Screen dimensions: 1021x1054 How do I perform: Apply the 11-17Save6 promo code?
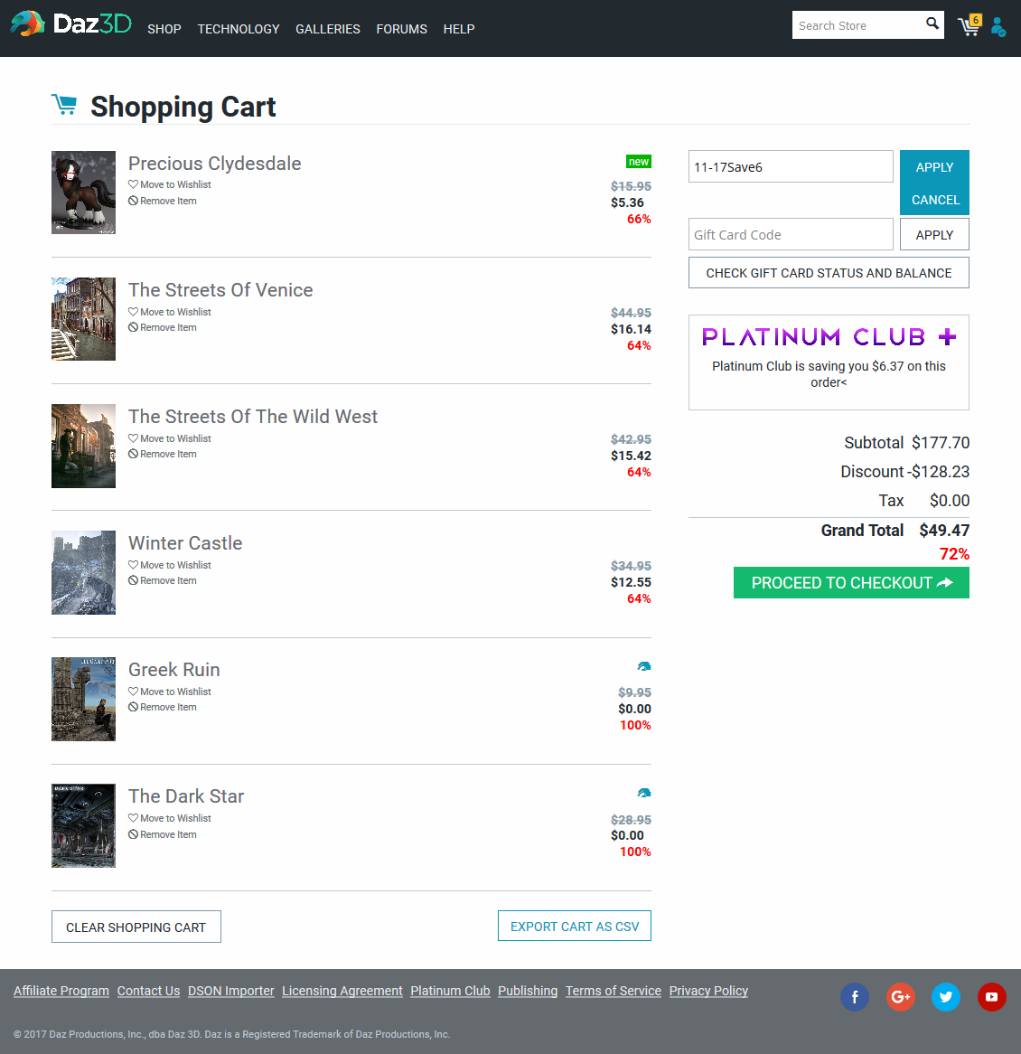934,167
